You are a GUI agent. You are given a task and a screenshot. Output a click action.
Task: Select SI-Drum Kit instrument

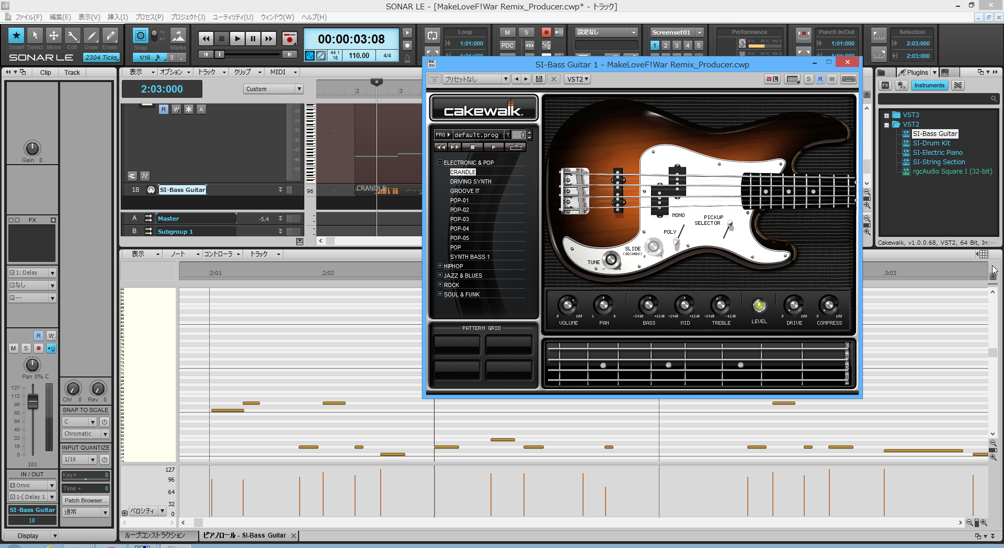[x=931, y=143]
